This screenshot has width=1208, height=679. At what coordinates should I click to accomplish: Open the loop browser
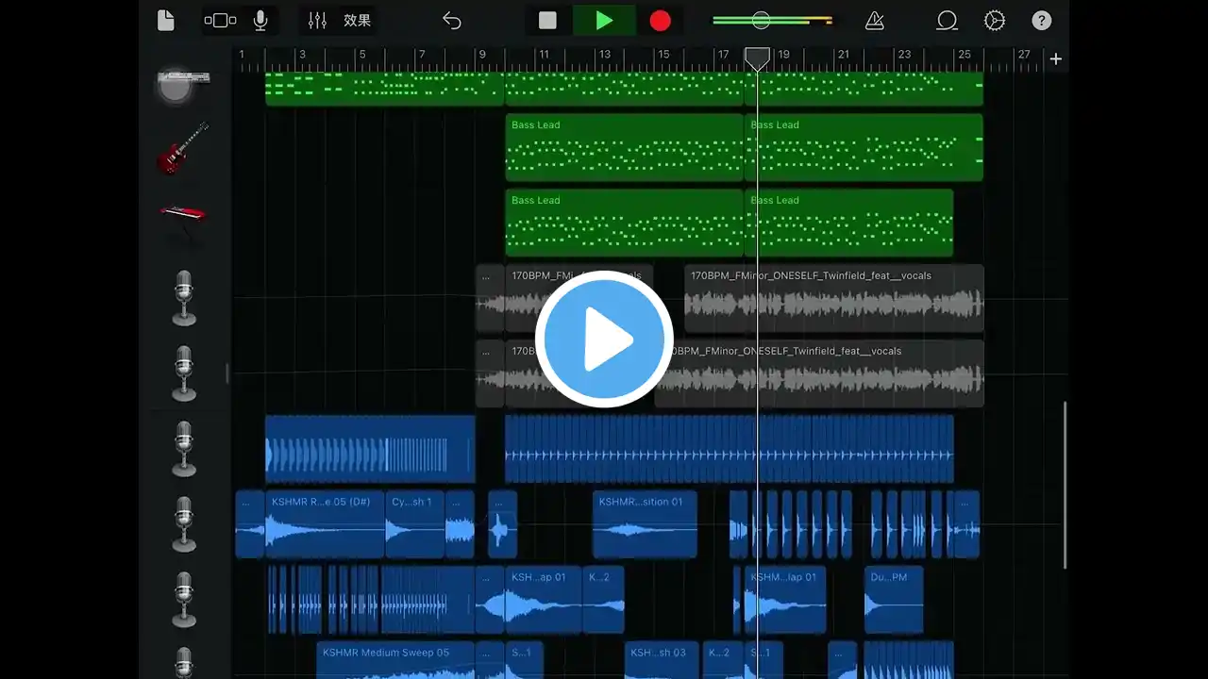pyautogui.click(x=947, y=20)
